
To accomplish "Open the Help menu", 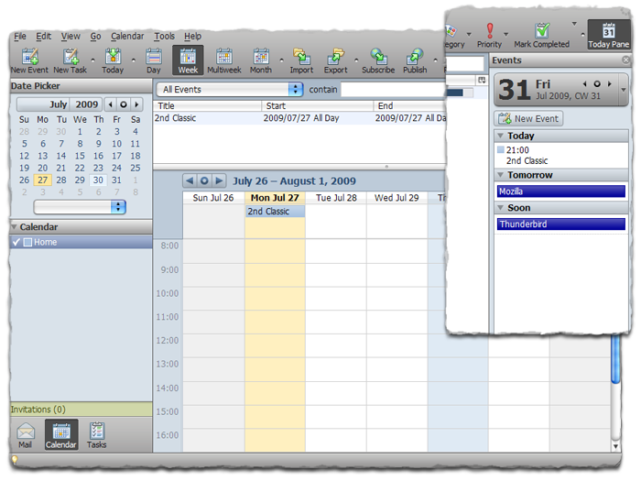I will pos(192,37).
